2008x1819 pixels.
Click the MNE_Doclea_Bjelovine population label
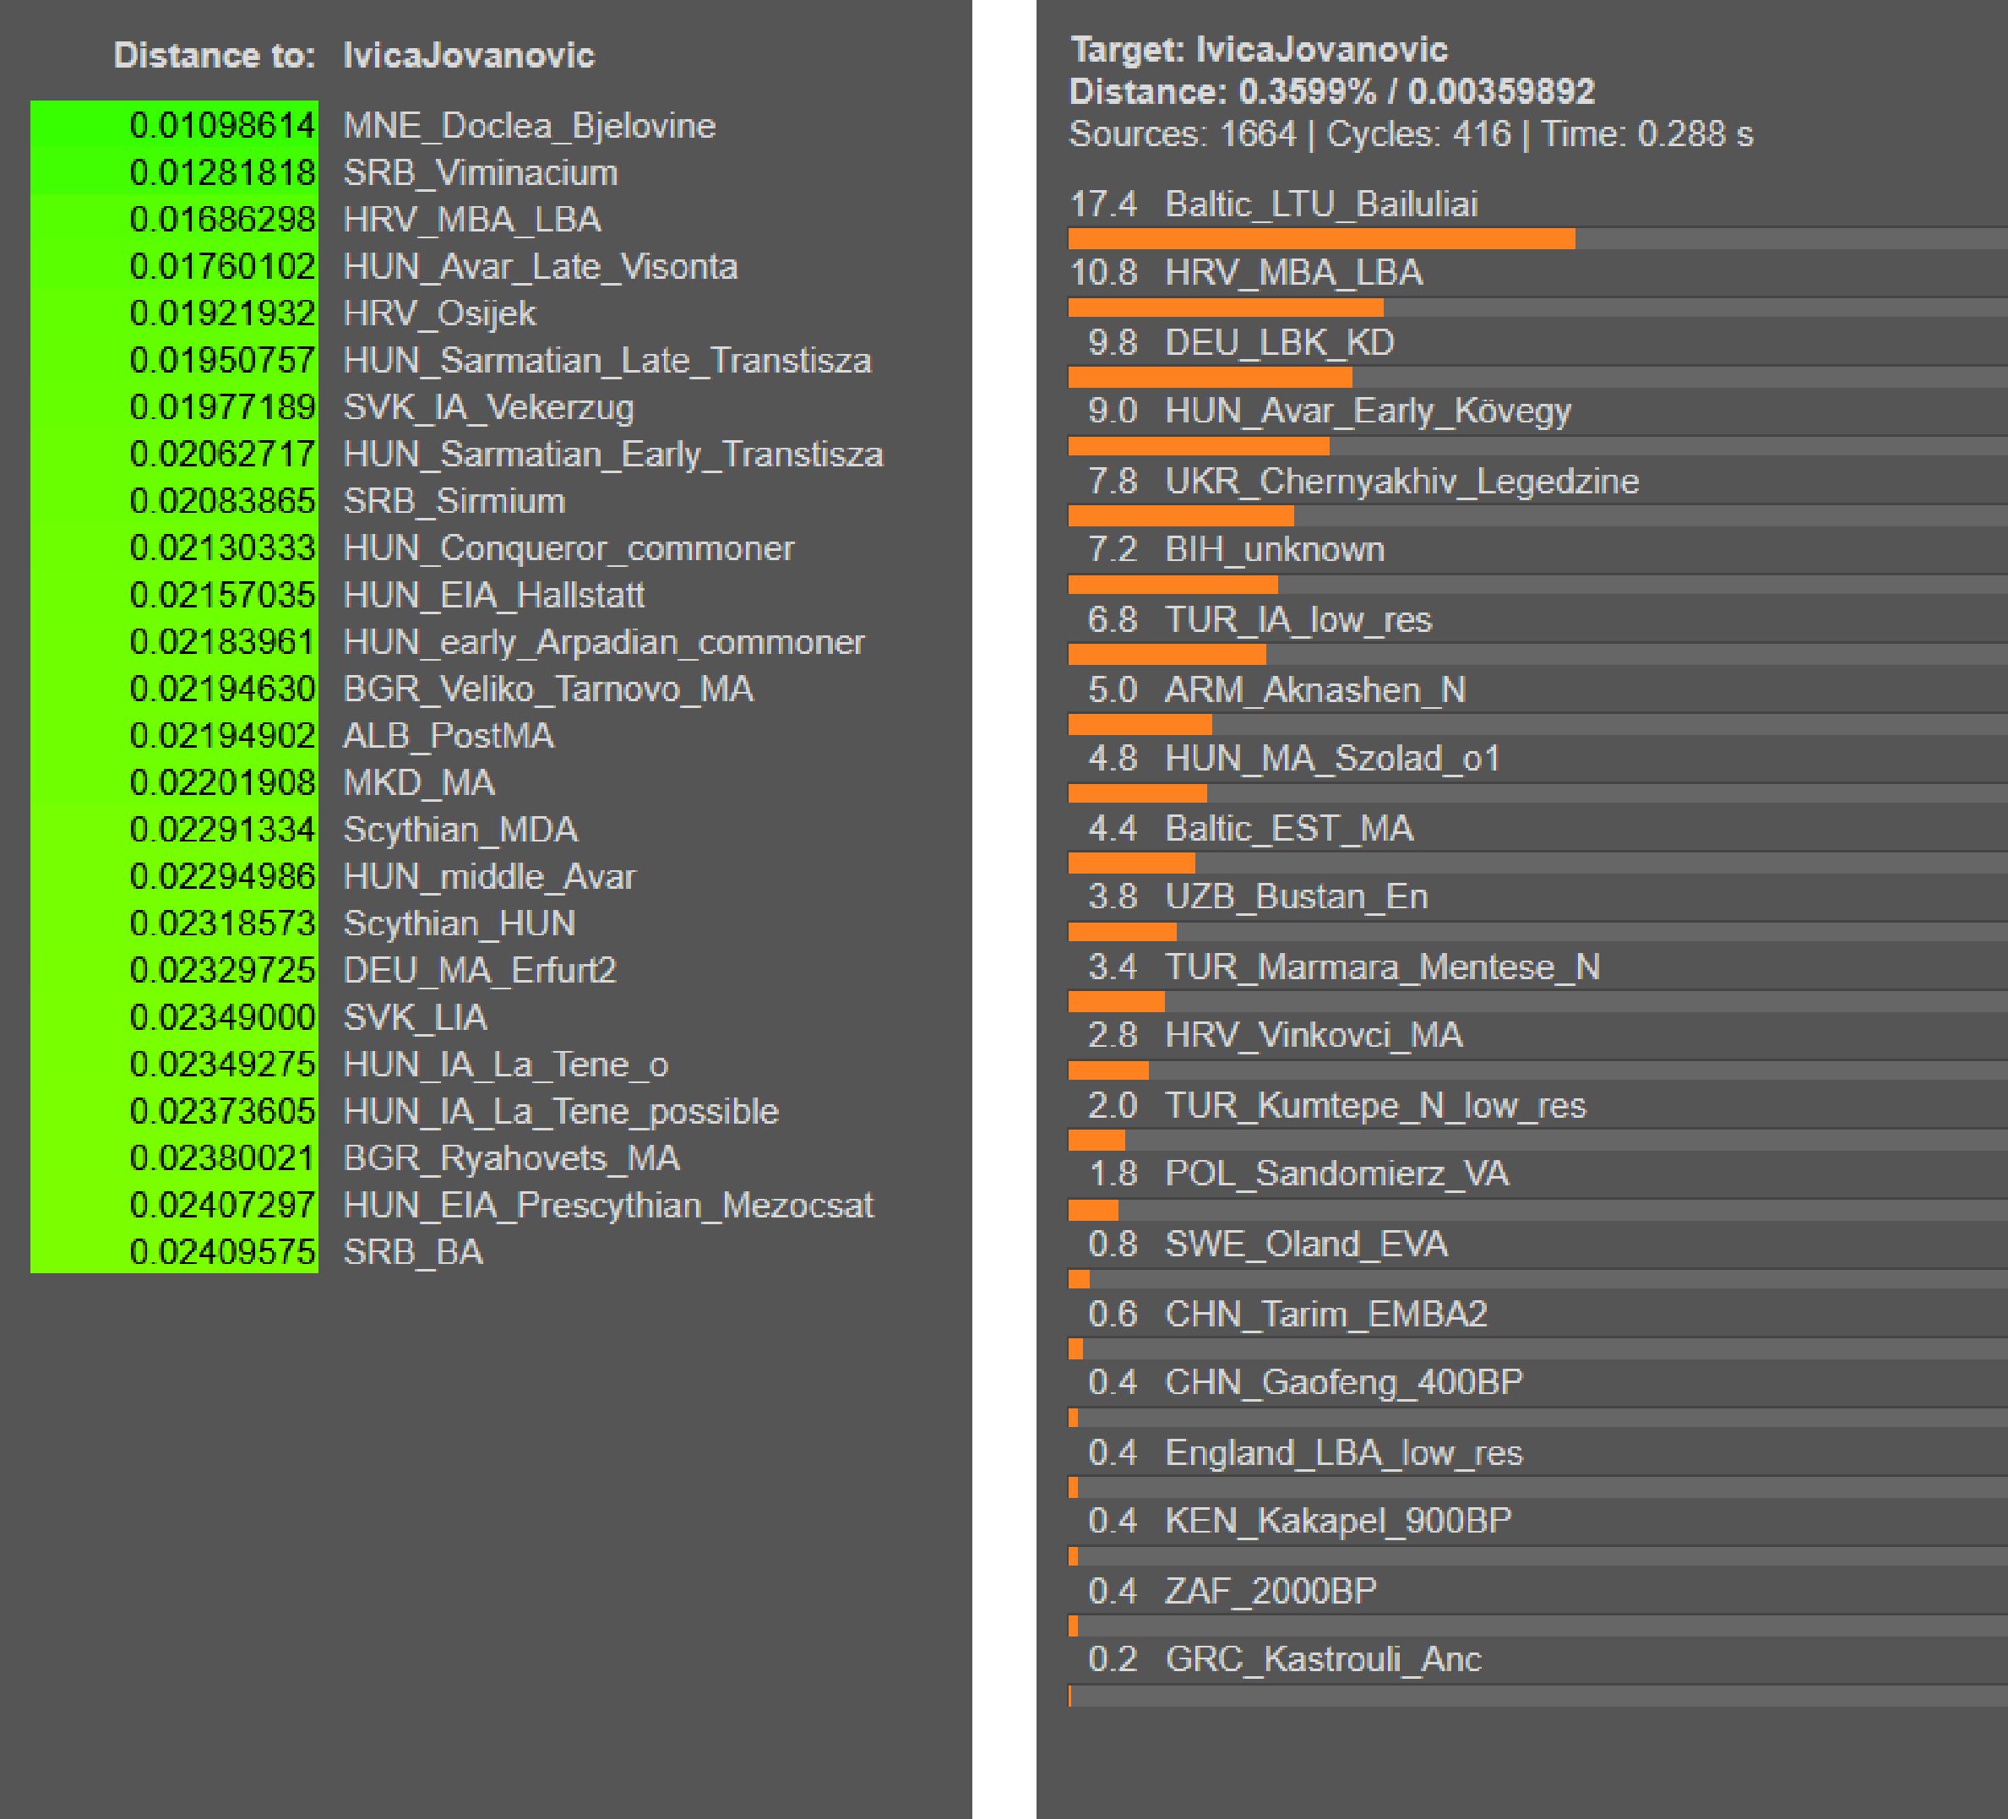coord(529,126)
